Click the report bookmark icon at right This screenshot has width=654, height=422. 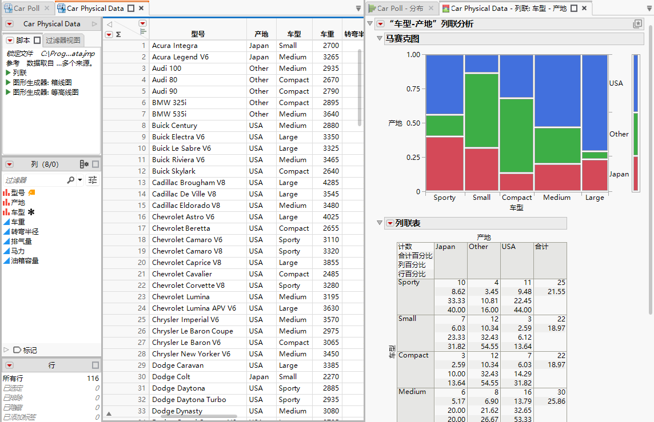coord(637,24)
